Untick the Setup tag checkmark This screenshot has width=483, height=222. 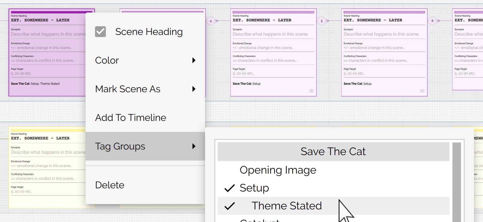click(230, 188)
